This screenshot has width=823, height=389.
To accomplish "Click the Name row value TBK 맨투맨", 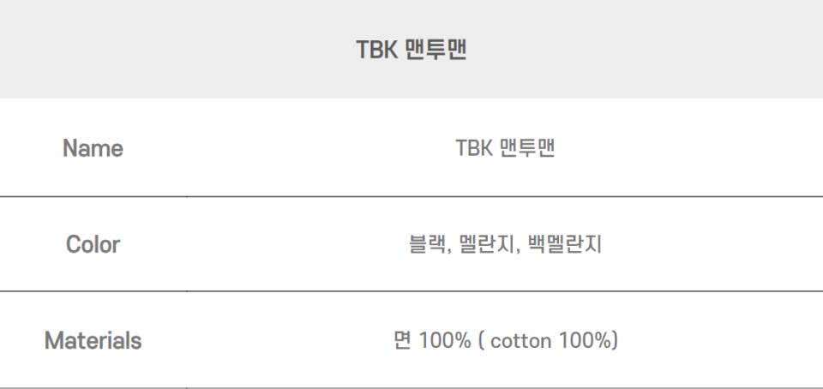I will coord(505,148).
